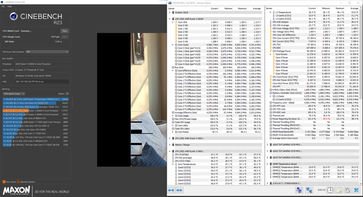Click HWiNFO expand columns arrows icon
Viewport: 363px width, 197px height.
click(171, 190)
